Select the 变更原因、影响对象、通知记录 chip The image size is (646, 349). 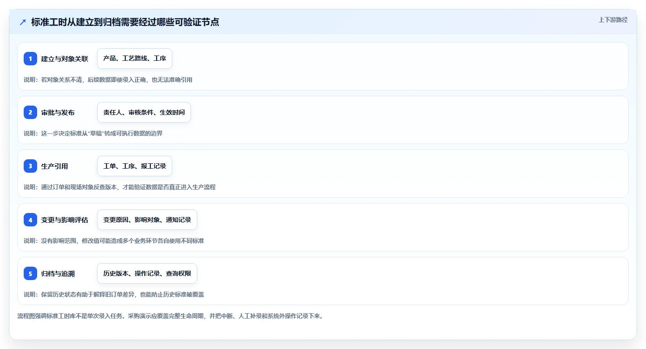(x=147, y=220)
